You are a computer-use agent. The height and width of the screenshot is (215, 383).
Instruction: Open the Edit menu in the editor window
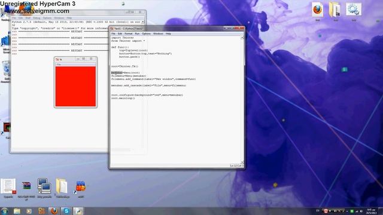(120, 33)
